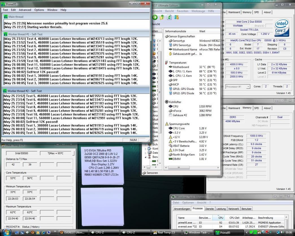This screenshot has height=236, width=295.
Task: Click the Worker thread #1 window icon
Action: [x=5, y=34]
